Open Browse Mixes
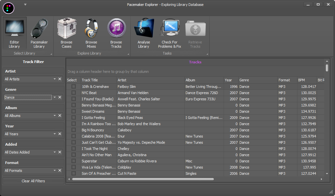 91,33
